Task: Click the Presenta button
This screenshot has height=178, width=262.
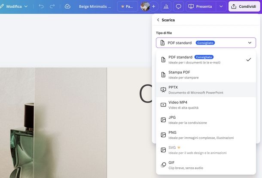Action: coord(201,6)
